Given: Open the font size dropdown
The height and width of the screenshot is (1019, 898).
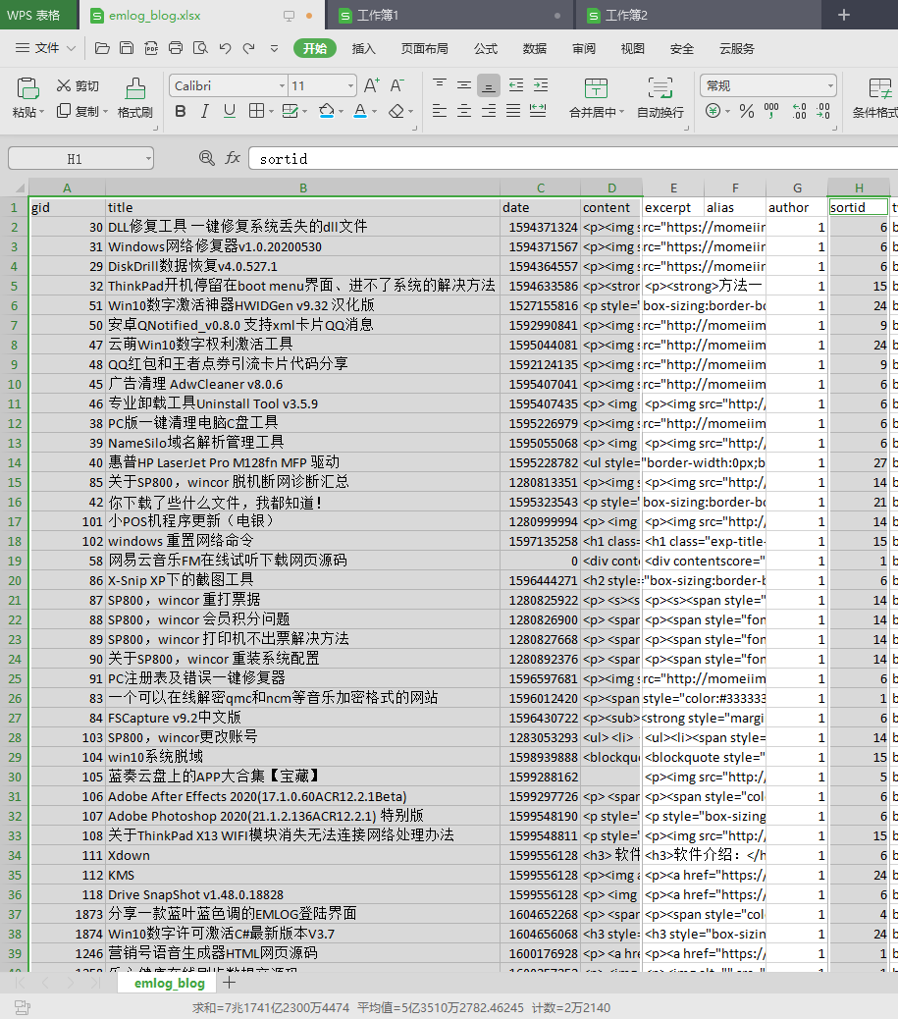Looking at the screenshot, I should 351,85.
